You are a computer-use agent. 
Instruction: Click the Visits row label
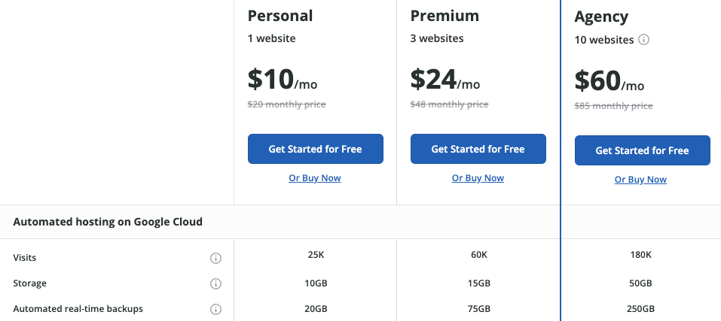25,258
